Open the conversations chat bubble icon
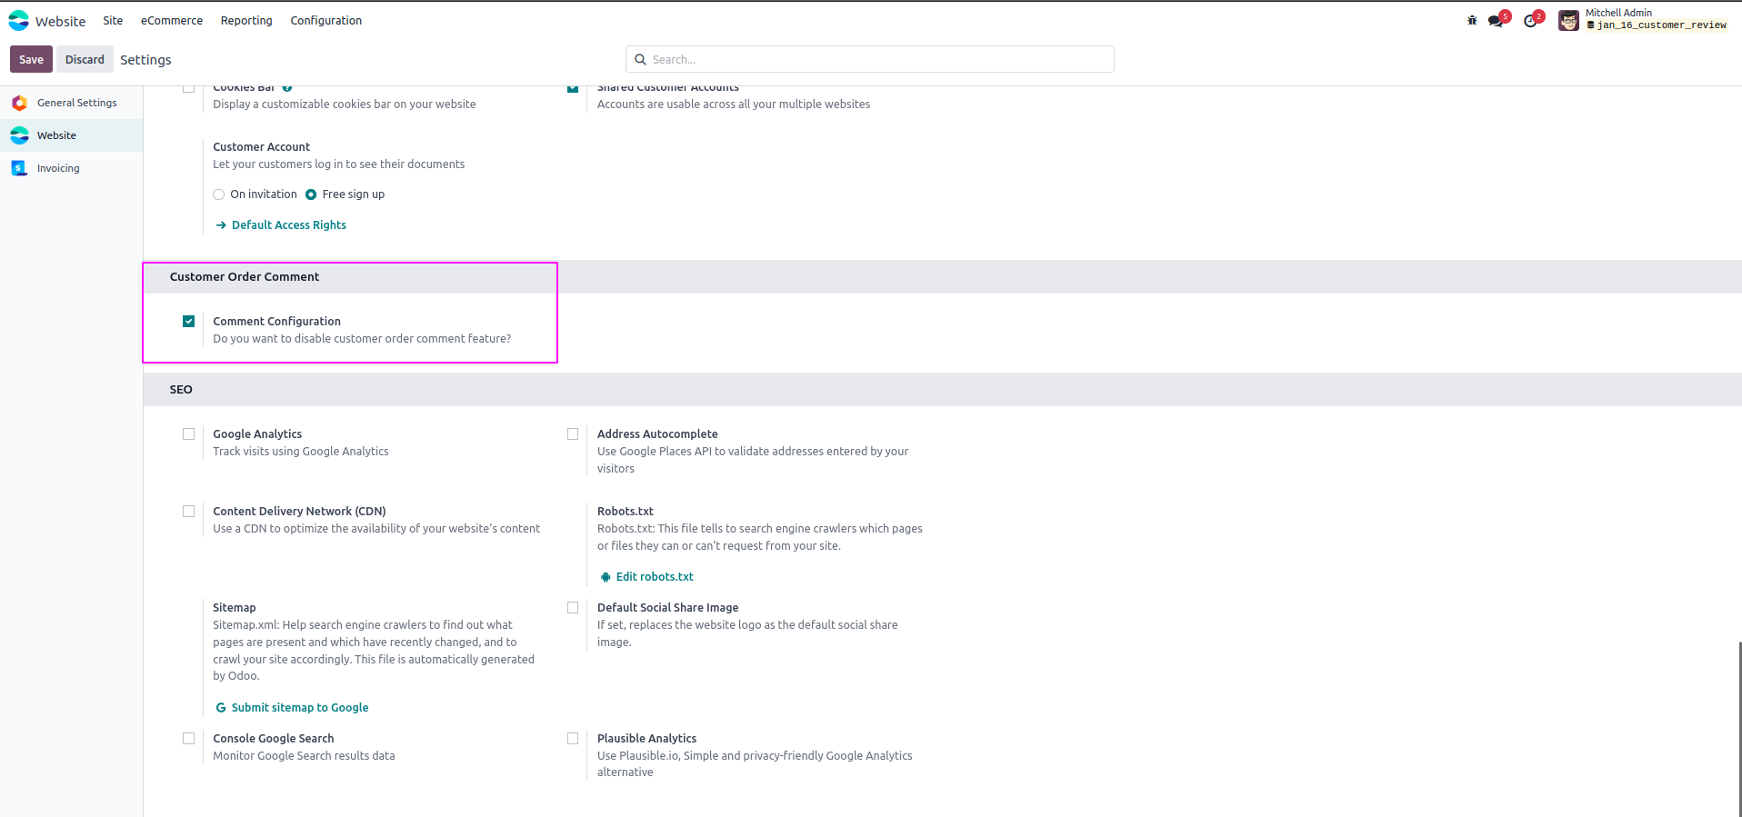This screenshot has height=817, width=1742. [x=1496, y=21]
